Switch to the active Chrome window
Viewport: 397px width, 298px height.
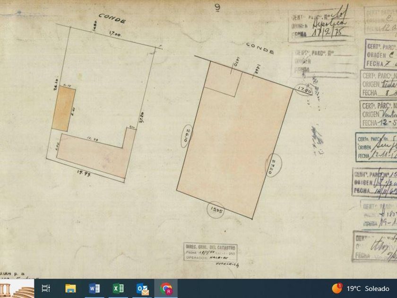point(166,288)
